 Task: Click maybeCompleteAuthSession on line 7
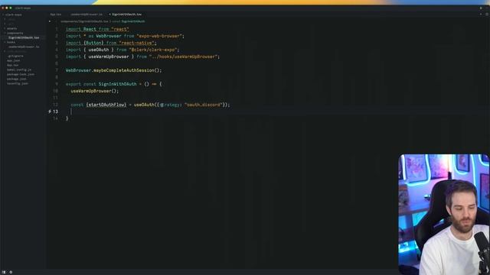pyautogui.click(x=124, y=70)
